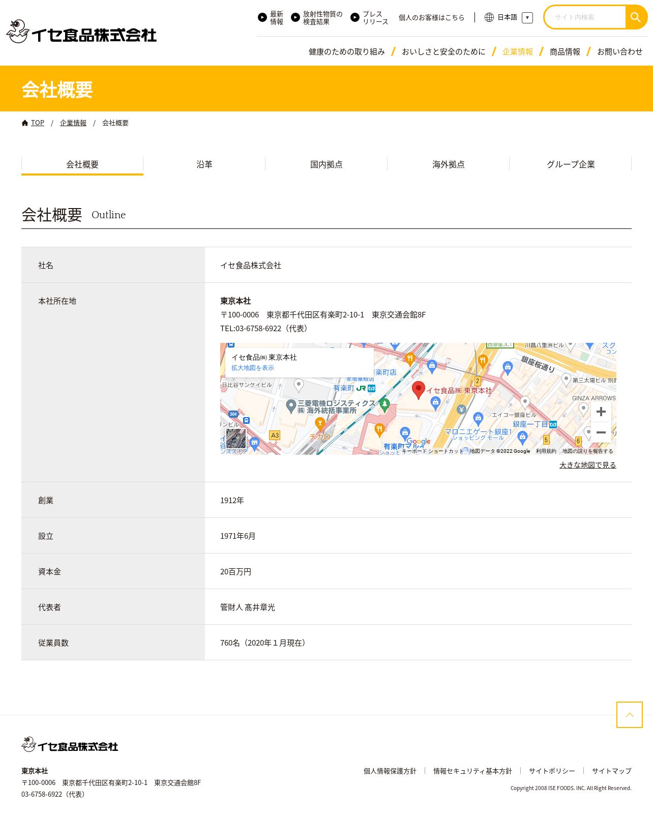Screen dimensions: 653x815
Task: Open the 商品情報 menu
Action: point(565,52)
